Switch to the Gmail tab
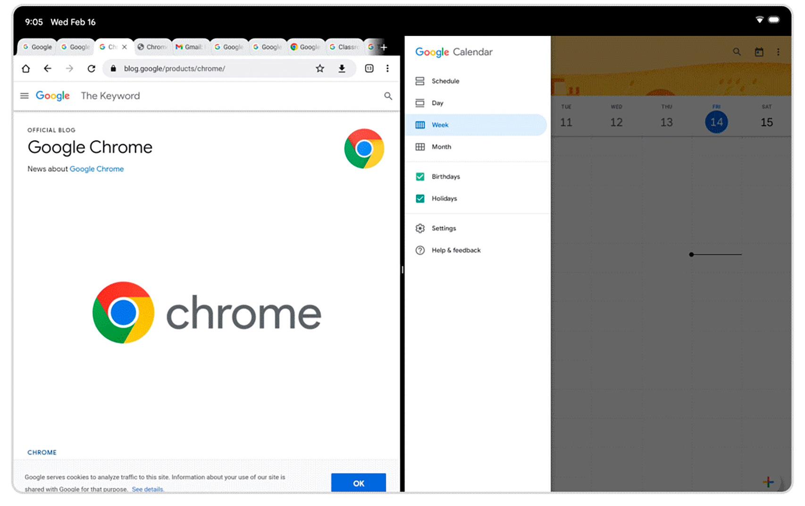This screenshot has height=506, width=805. [x=190, y=47]
